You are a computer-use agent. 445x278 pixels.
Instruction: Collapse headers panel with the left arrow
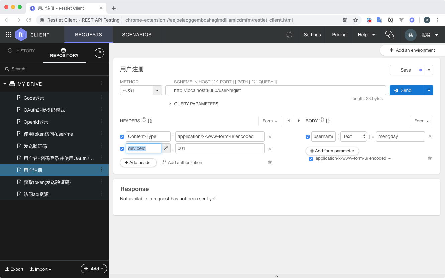(289, 121)
